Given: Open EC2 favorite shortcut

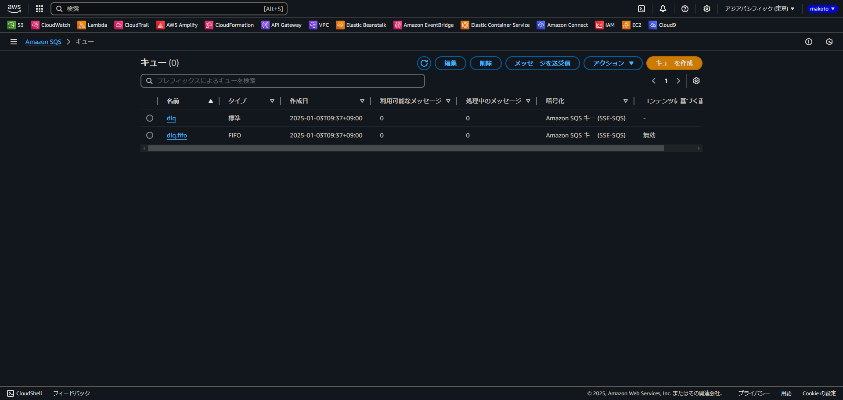Looking at the screenshot, I should click(632, 25).
